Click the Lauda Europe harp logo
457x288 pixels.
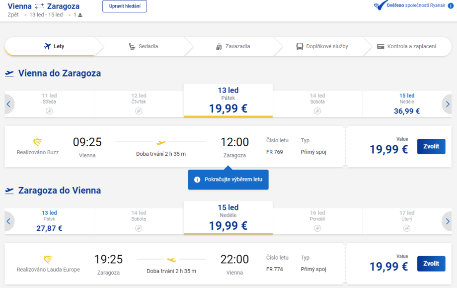pos(48,259)
